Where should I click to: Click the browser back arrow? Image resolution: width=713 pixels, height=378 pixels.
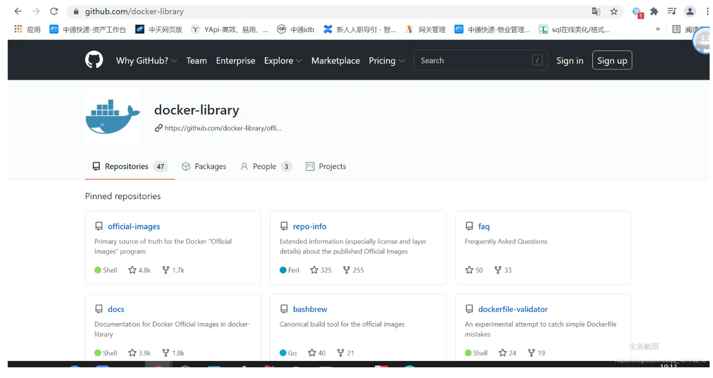pos(18,11)
